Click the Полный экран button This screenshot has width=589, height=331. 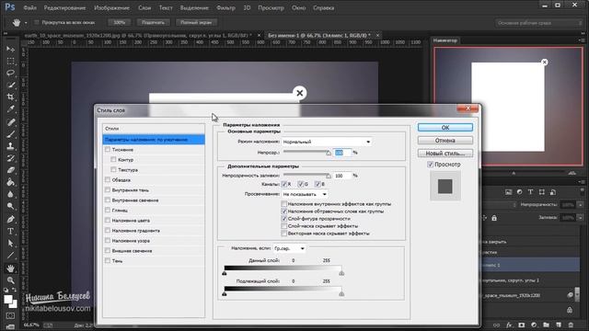[x=196, y=22]
